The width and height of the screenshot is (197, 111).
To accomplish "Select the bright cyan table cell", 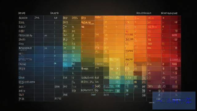I will click(65, 64).
